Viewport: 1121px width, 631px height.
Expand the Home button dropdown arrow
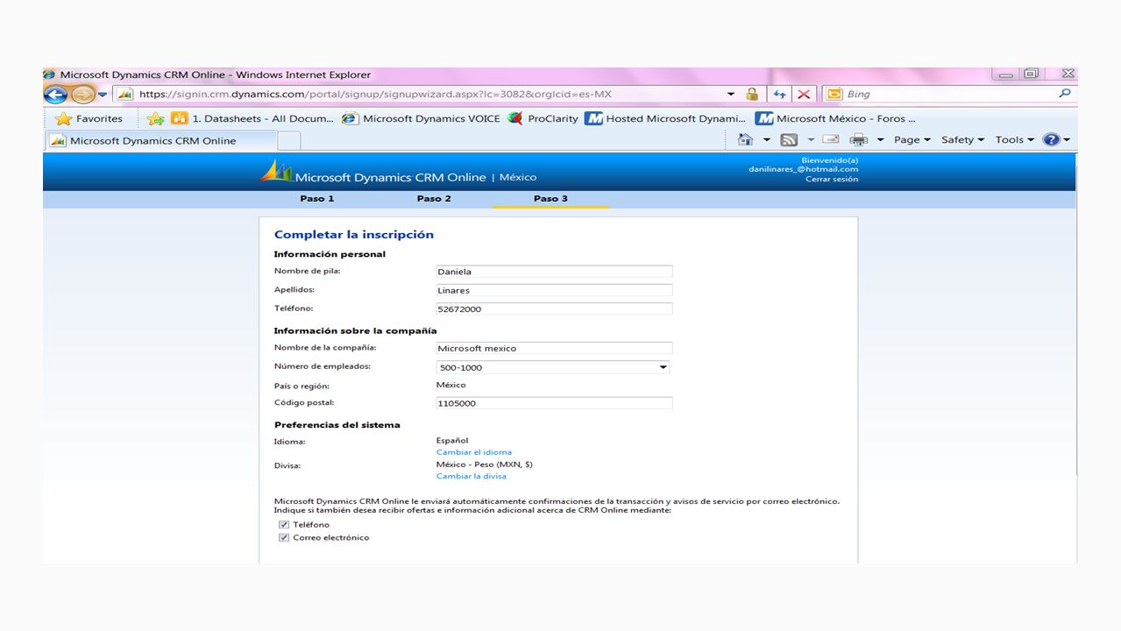[x=766, y=140]
